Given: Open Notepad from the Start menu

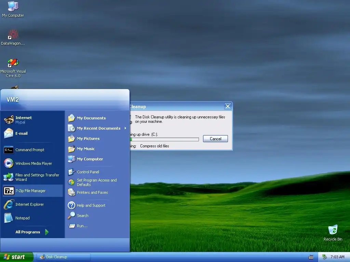Looking at the screenshot, I should [32, 218].
